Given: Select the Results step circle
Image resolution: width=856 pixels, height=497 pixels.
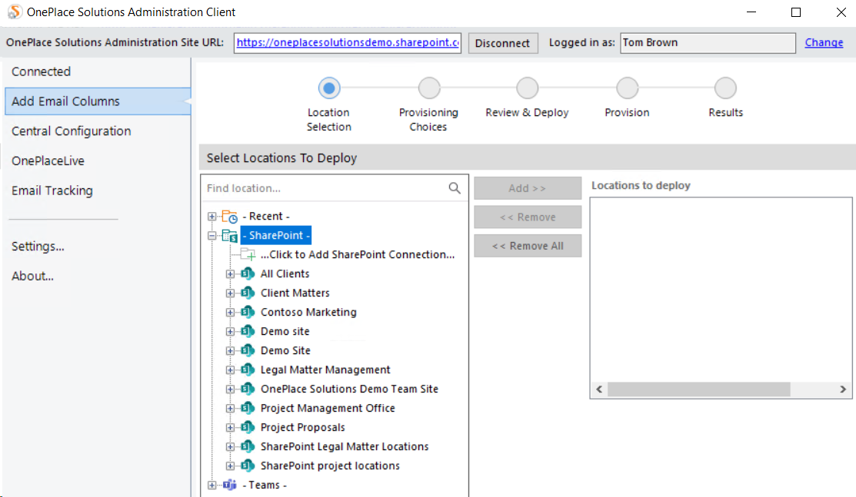Looking at the screenshot, I should tap(725, 88).
